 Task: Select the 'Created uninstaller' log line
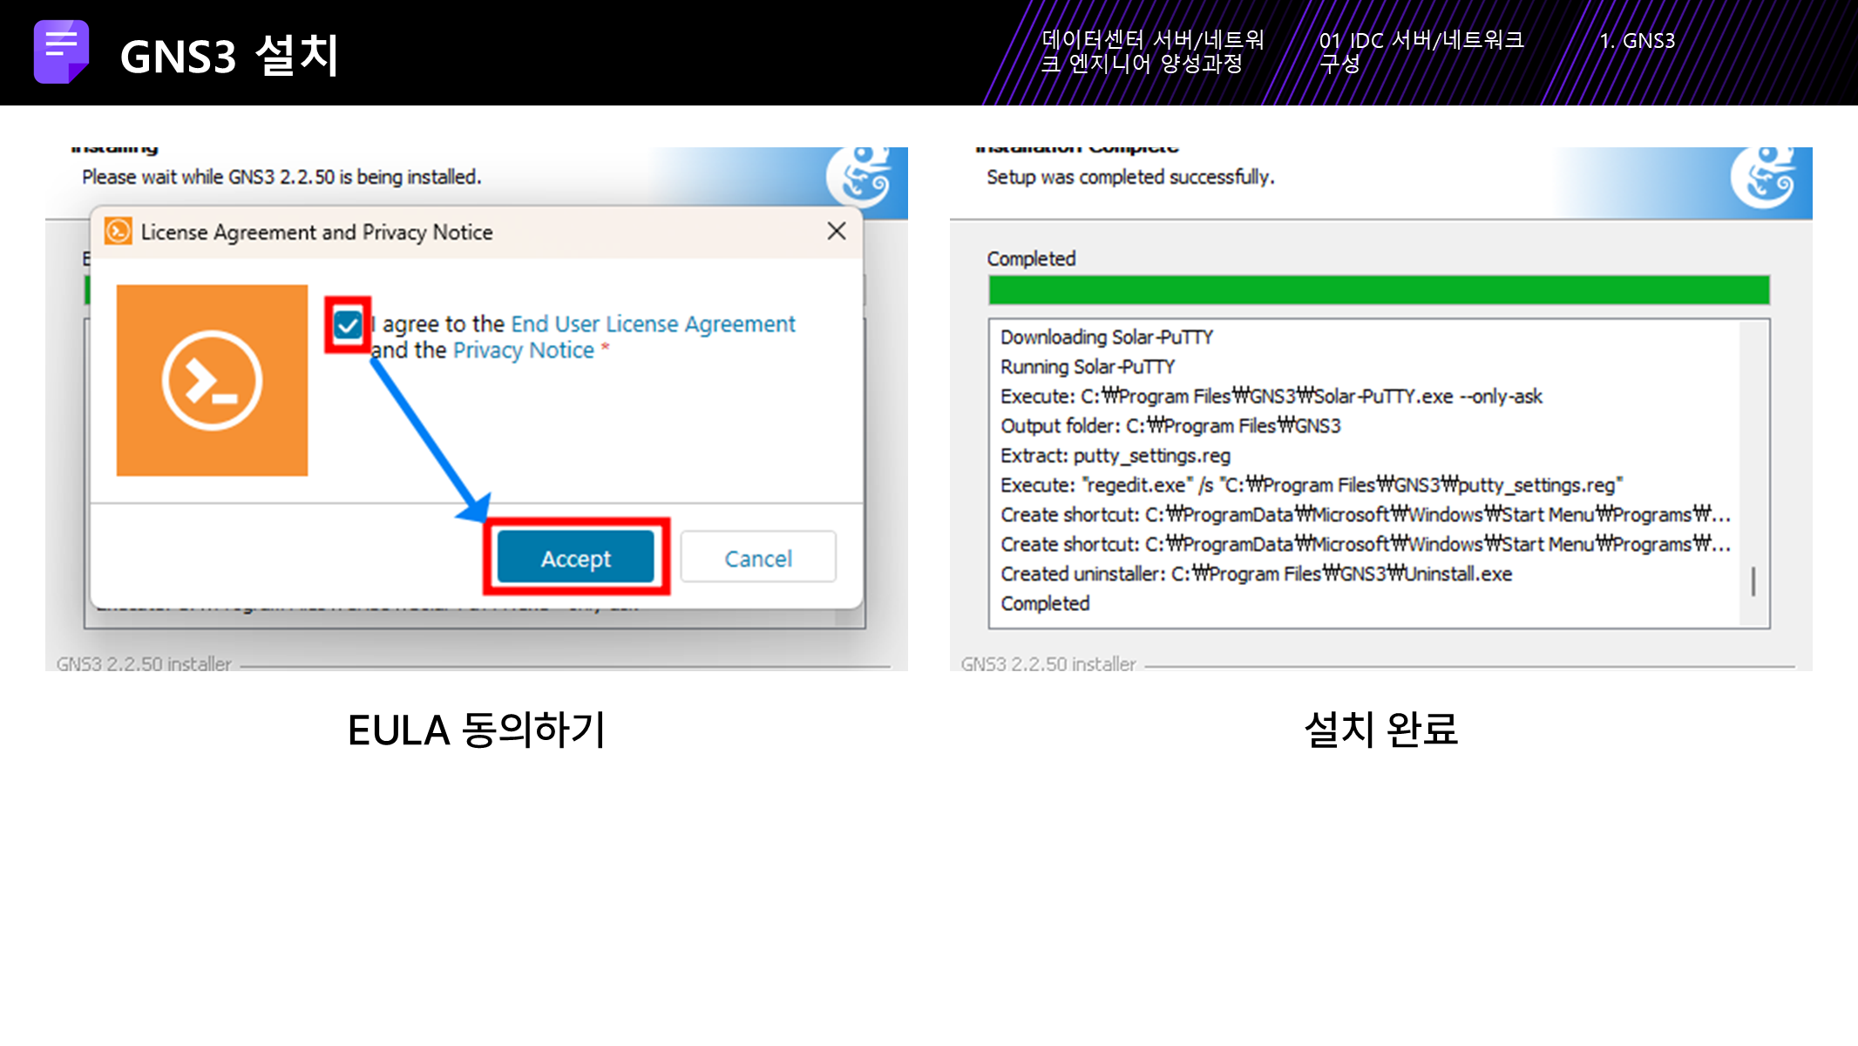pos(1255,574)
